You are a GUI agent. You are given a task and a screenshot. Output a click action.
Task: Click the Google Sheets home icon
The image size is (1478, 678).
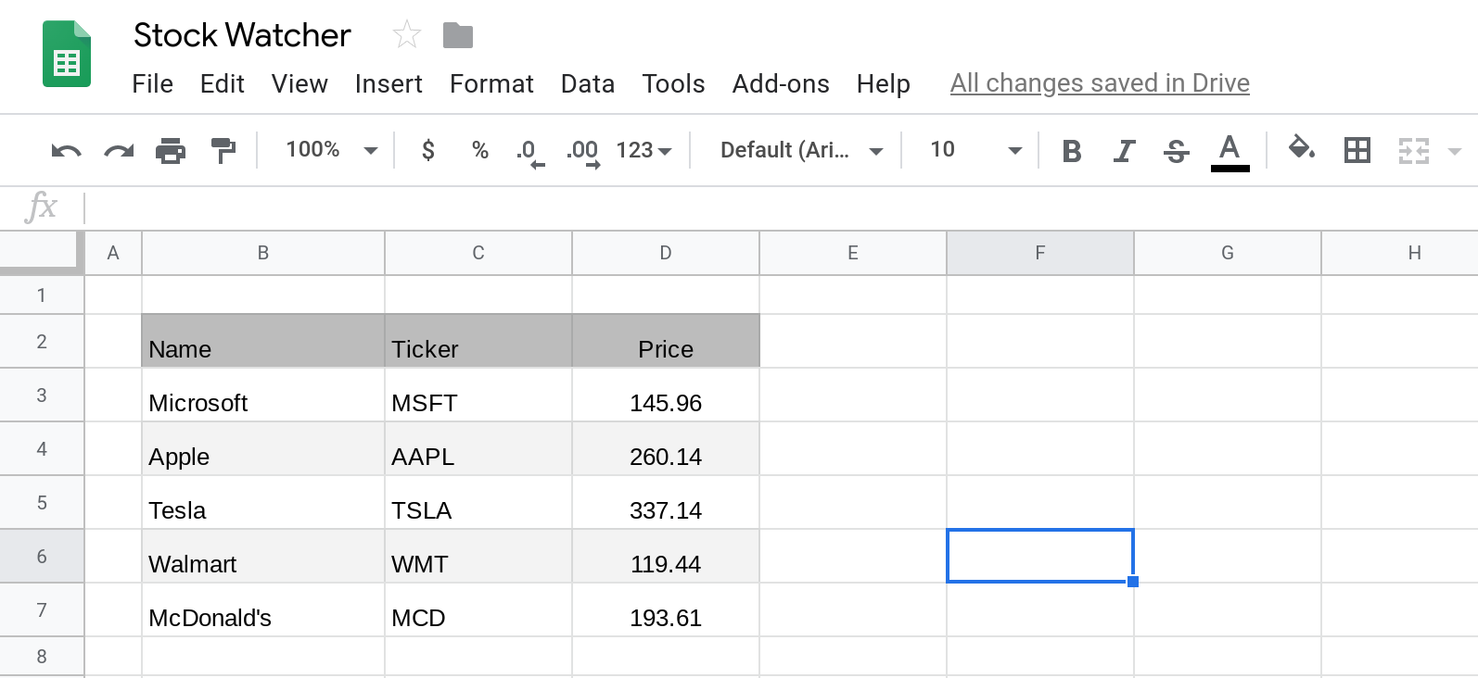click(67, 54)
